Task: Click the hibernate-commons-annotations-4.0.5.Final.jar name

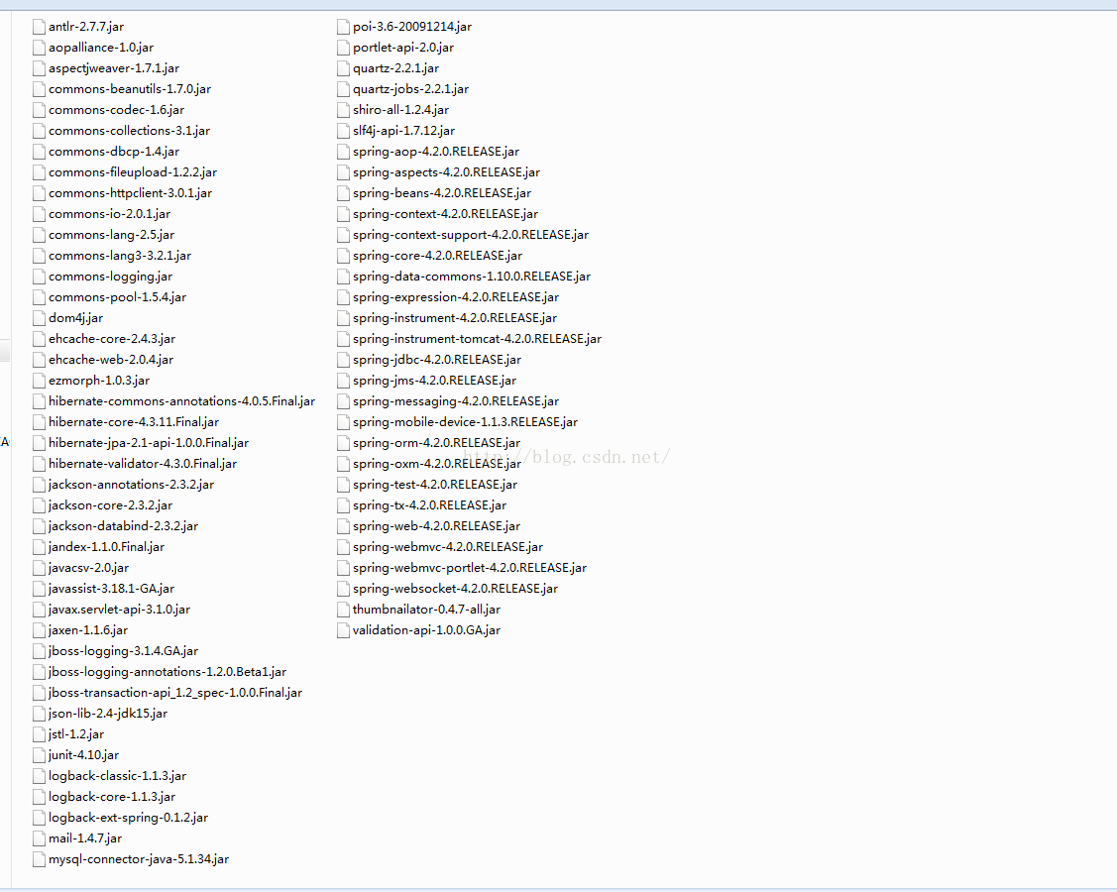Action: point(181,401)
